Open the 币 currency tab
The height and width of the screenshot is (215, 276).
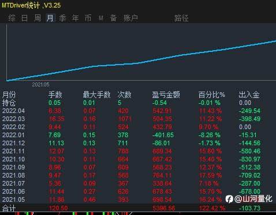click(x=88, y=18)
